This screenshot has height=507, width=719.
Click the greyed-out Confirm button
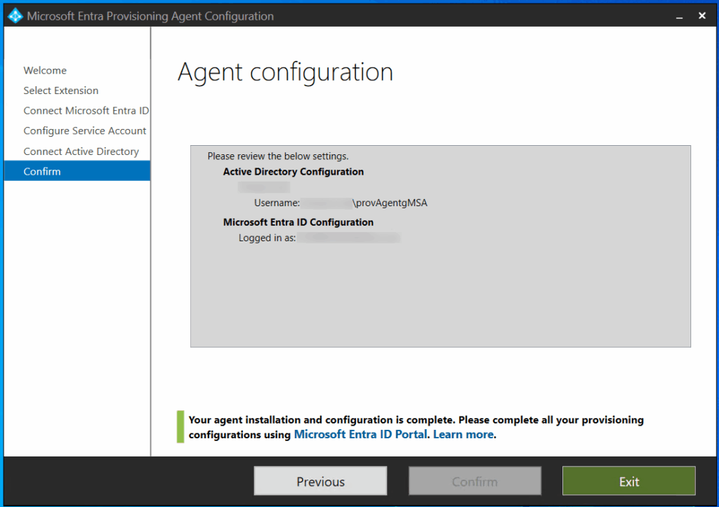coord(475,482)
